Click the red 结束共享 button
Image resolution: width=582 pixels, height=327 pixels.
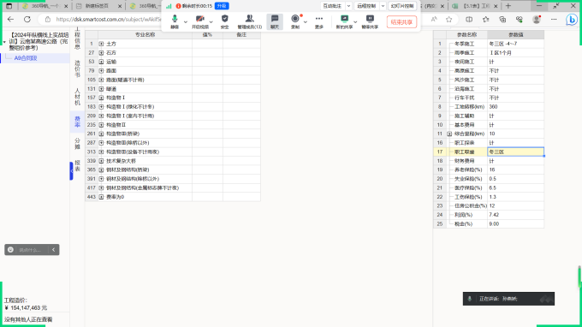coord(401,22)
